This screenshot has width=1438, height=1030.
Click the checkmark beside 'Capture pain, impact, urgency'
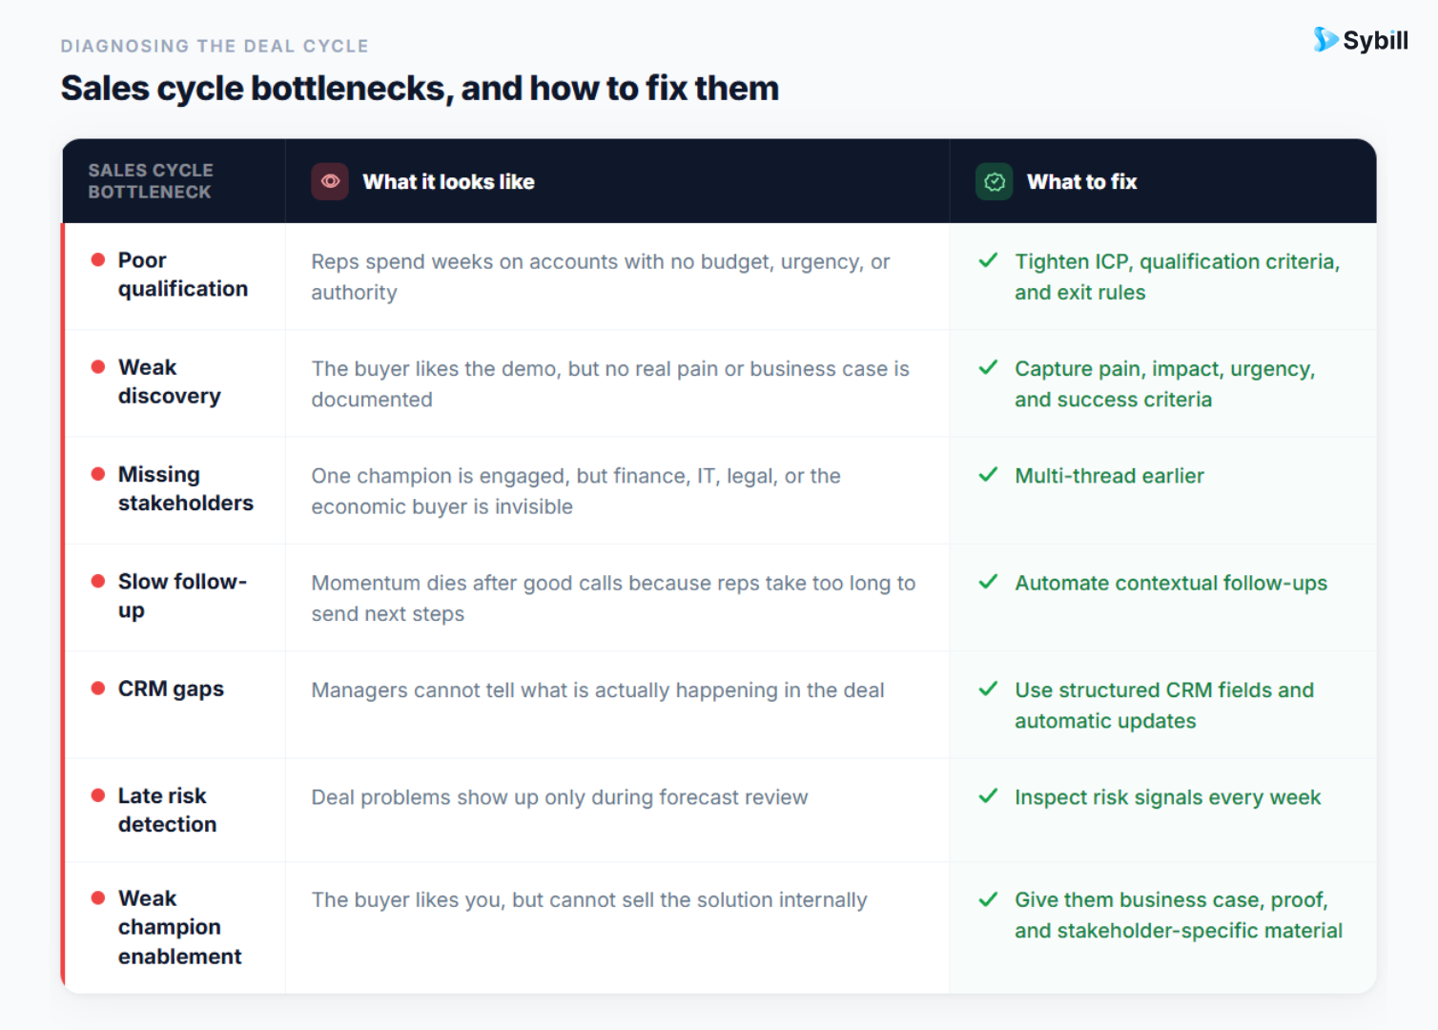click(989, 367)
